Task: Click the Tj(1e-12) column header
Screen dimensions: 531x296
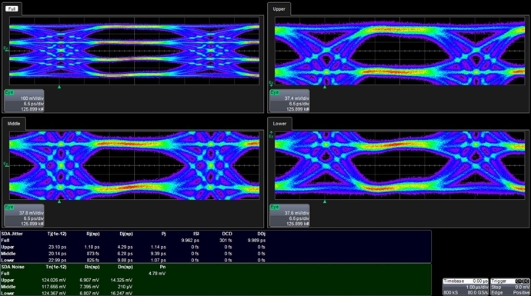Action: (57, 234)
